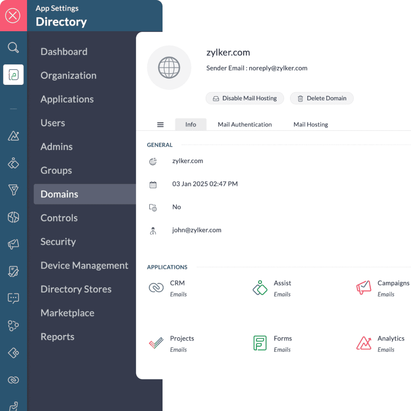
Task: Click the Delete Domain button
Action: 322,98
